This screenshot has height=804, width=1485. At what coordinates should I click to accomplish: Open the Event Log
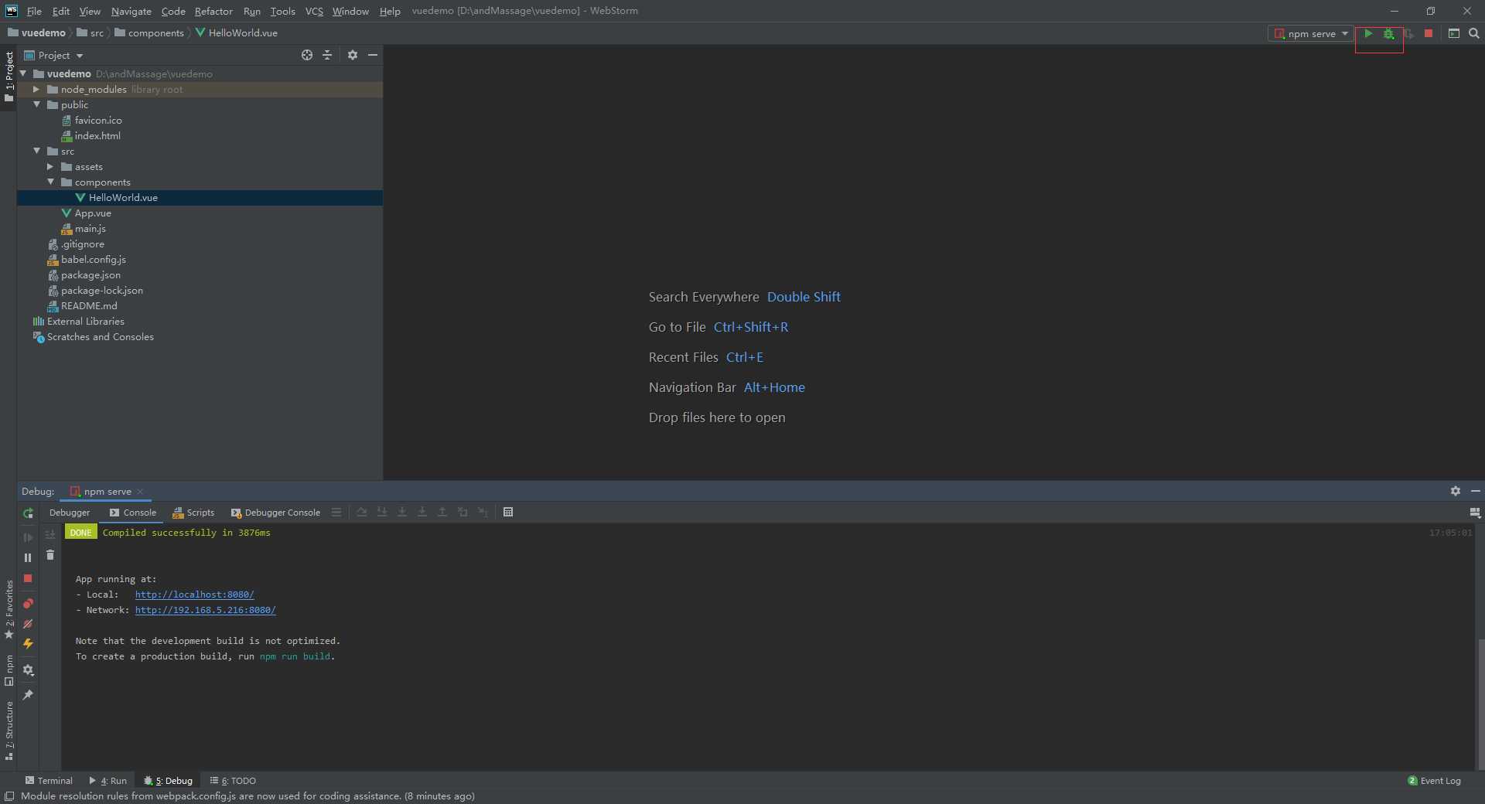point(1435,781)
